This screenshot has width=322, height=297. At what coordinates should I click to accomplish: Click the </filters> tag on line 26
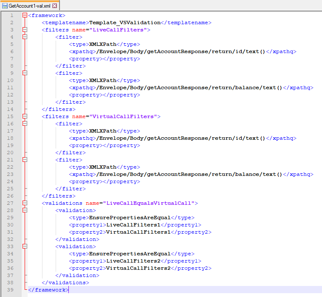[x=59, y=196]
